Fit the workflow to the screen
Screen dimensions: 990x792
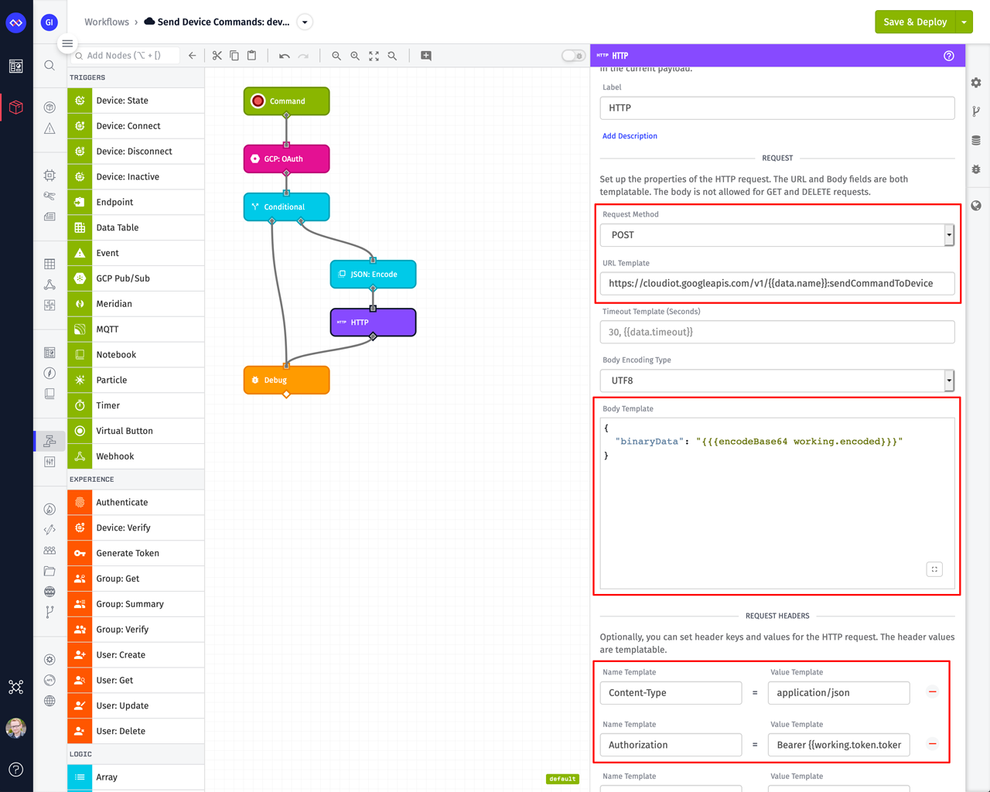374,56
